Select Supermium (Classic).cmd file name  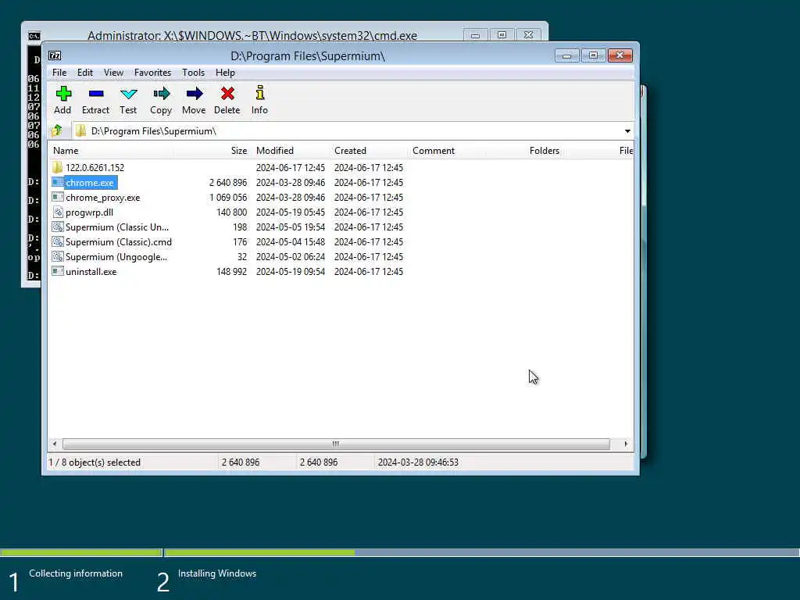click(x=119, y=242)
